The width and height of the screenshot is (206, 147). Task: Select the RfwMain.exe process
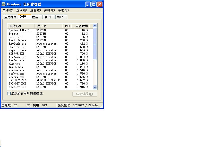coord(50,57)
